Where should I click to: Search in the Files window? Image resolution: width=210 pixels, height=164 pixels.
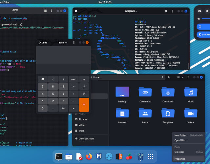tap(169, 77)
